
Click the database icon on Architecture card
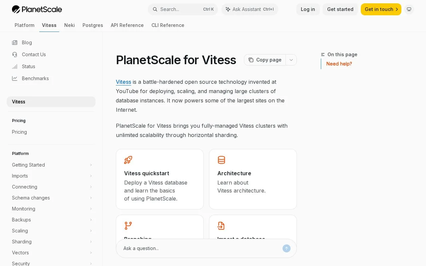(221, 160)
